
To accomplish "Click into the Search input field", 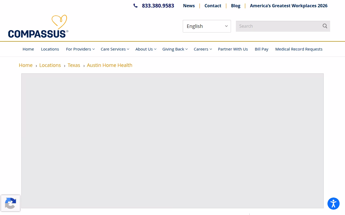I will tap(279, 26).
